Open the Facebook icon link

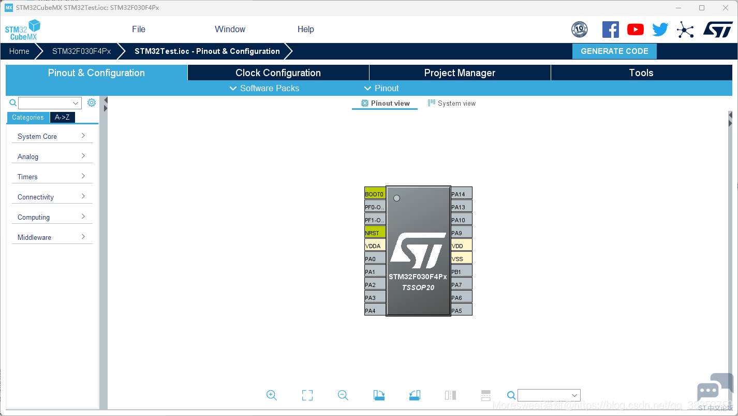(x=611, y=30)
